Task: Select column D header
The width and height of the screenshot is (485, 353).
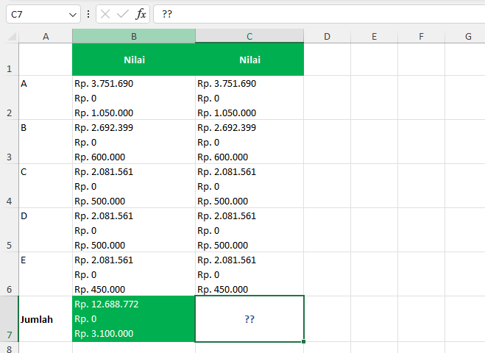Action: [327, 36]
